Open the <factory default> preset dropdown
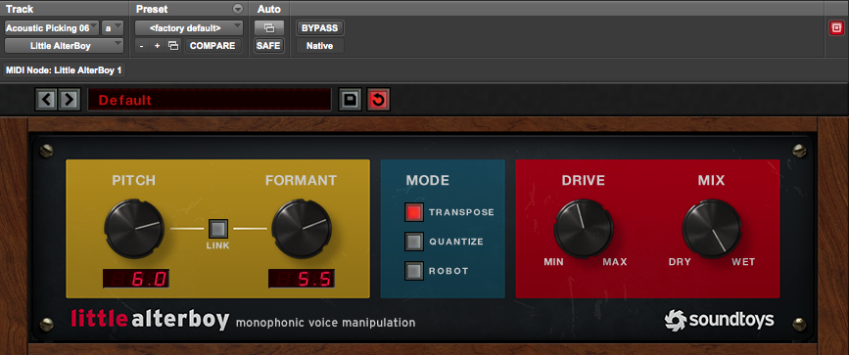This screenshot has height=355, width=849. [x=189, y=28]
